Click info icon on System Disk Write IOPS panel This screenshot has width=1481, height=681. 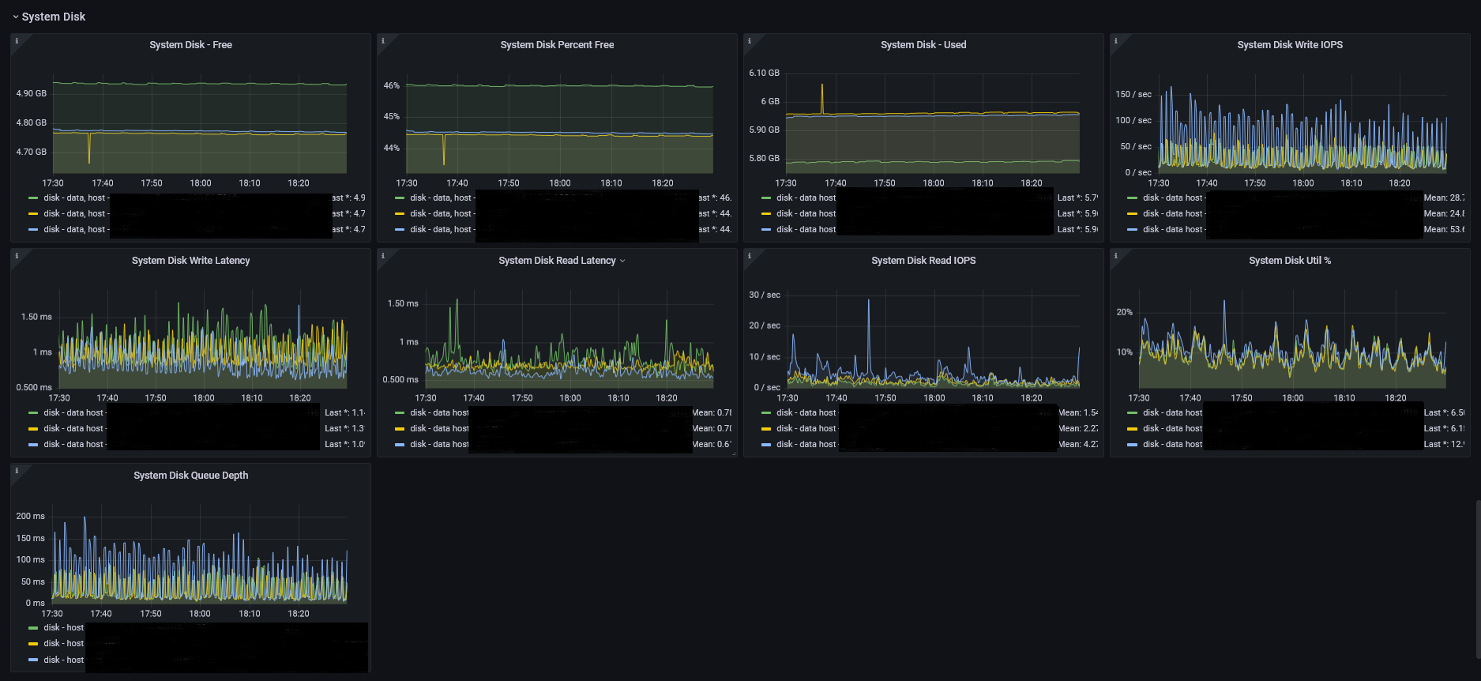pos(1116,40)
